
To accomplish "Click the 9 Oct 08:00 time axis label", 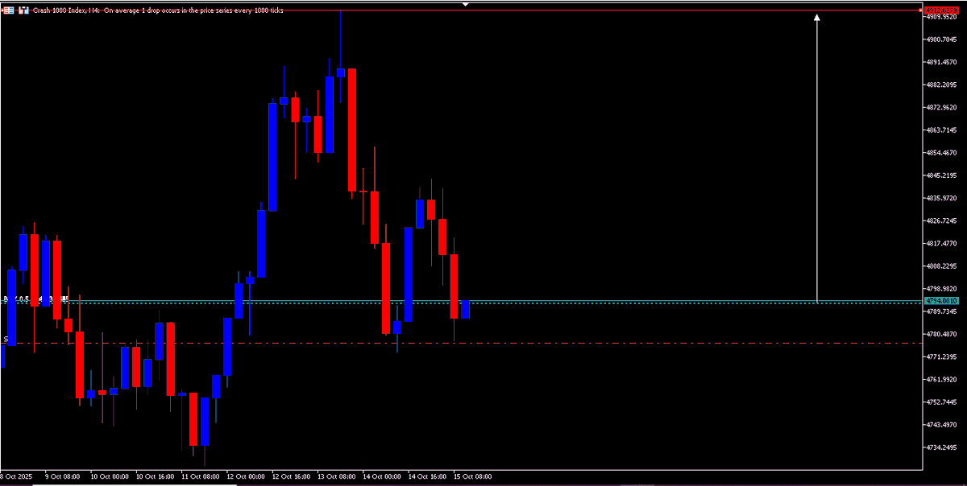I will [x=64, y=476].
